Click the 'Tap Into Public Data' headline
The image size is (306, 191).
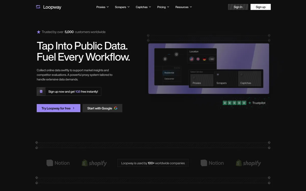click(82, 46)
